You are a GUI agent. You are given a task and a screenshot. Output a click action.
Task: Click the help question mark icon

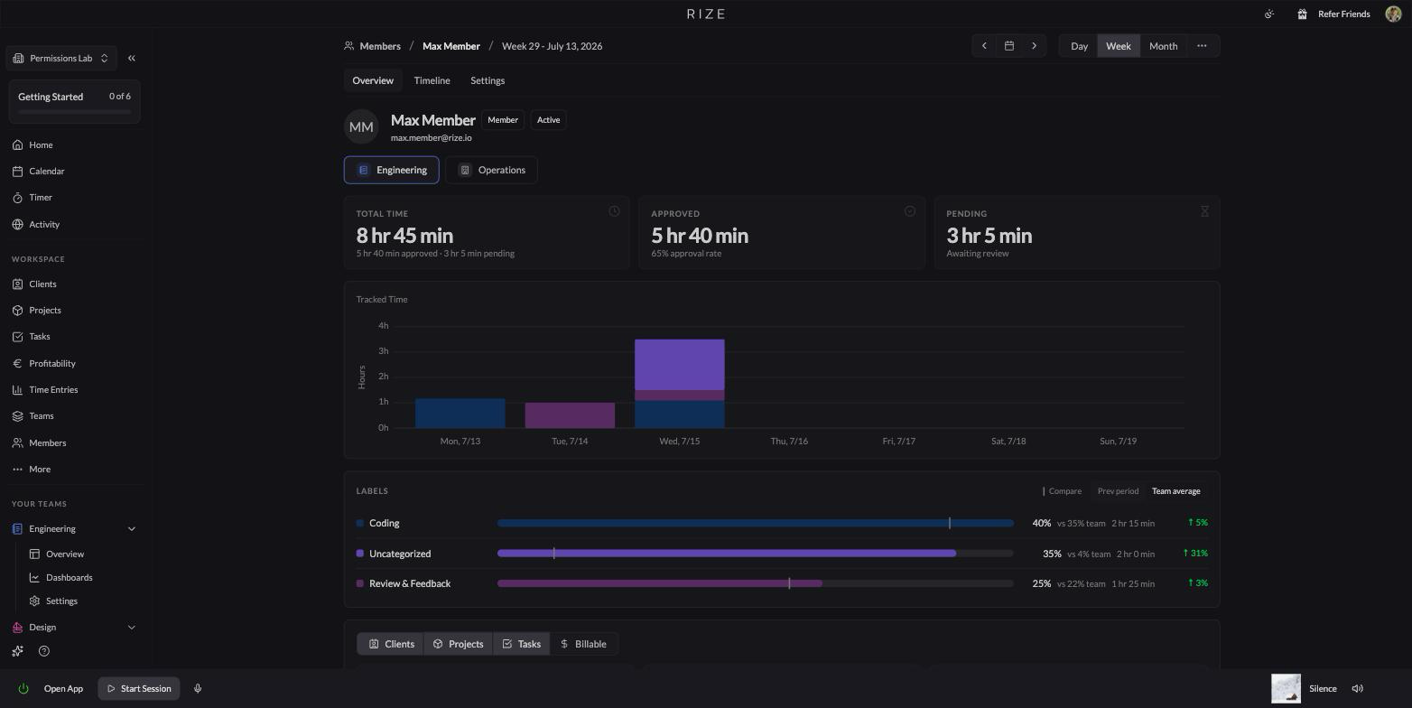[44, 651]
